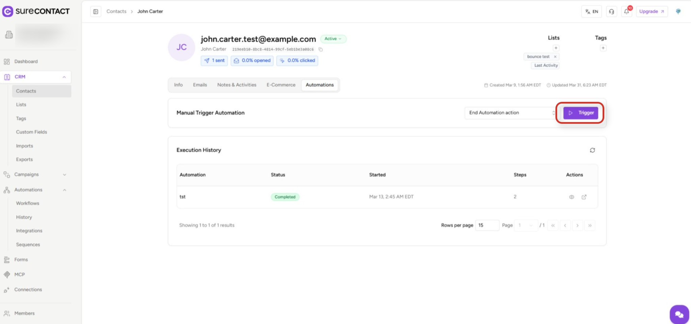This screenshot has height=324, width=691.
Task: Remove the bounce test list
Action: (555, 57)
